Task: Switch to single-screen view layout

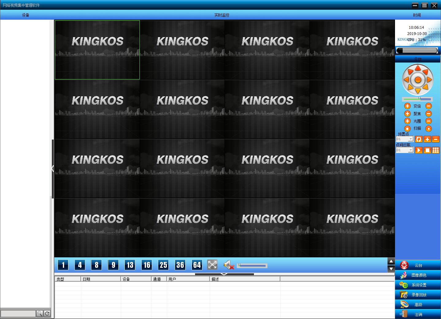Action: point(63,265)
